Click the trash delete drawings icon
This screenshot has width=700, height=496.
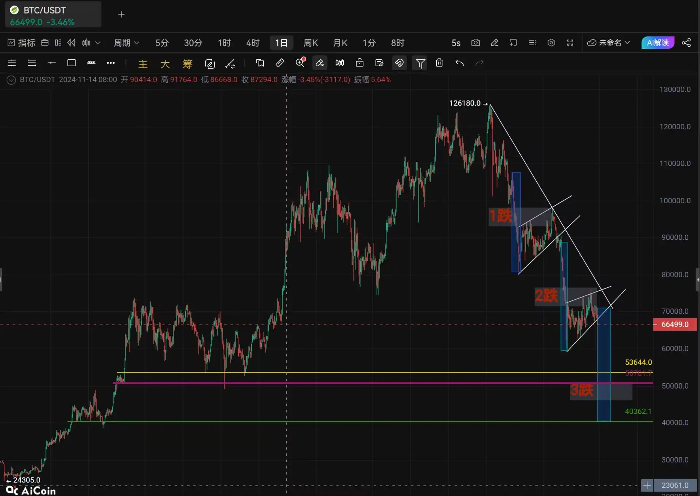(x=439, y=63)
